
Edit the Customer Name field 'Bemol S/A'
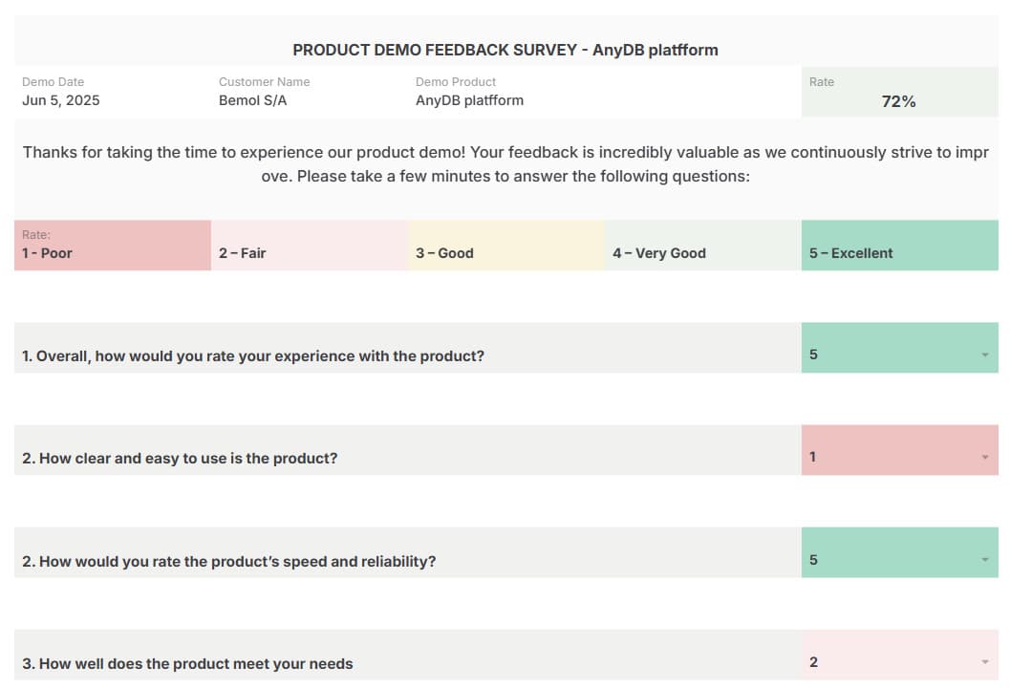click(x=252, y=100)
